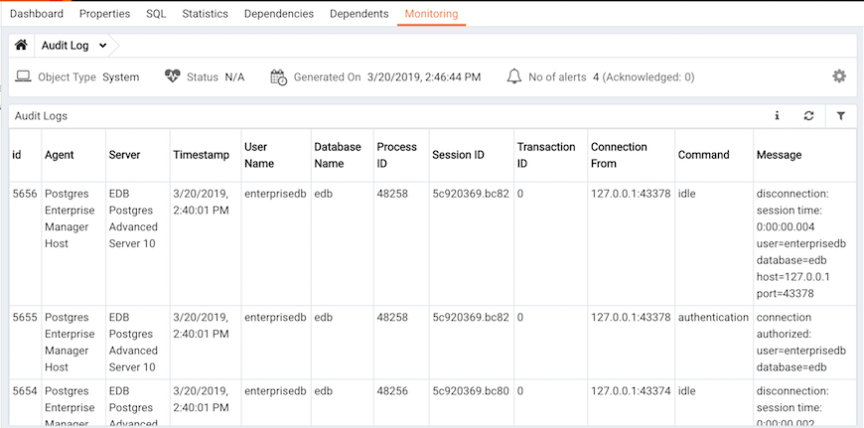Image resolution: width=864 pixels, height=428 pixels.
Task: Select the Monitoring tab
Action: (x=431, y=14)
